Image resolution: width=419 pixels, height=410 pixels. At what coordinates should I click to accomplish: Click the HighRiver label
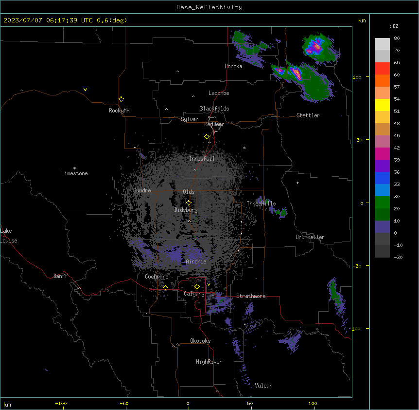(209, 362)
